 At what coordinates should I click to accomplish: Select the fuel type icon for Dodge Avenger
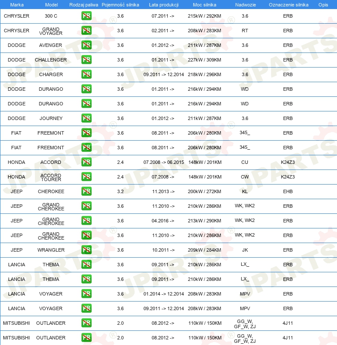point(86,45)
